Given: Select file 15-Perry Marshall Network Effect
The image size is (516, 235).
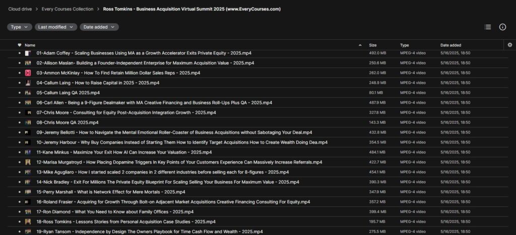Looking at the screenshot, I should tap(111, 192).
